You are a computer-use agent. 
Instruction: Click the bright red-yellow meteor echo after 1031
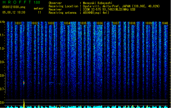(24, 83)
